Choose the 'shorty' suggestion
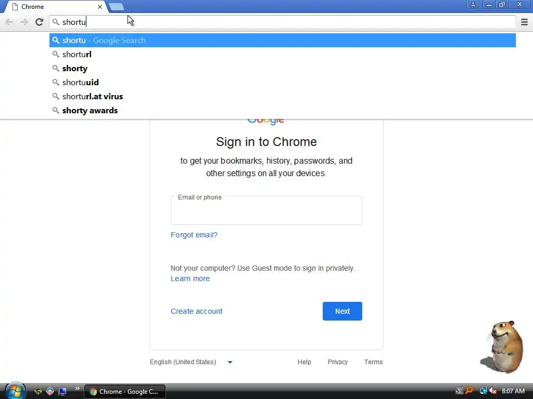 point(283,68)
